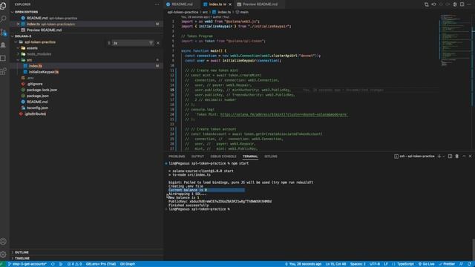The image size is (475, 267).
Task: Open the Explorer view in the activity bar
Action: click(3, 5)
